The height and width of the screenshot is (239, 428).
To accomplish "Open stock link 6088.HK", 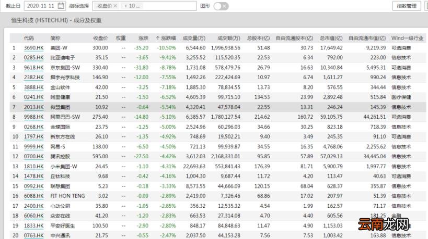I will [x=34, y=196].
